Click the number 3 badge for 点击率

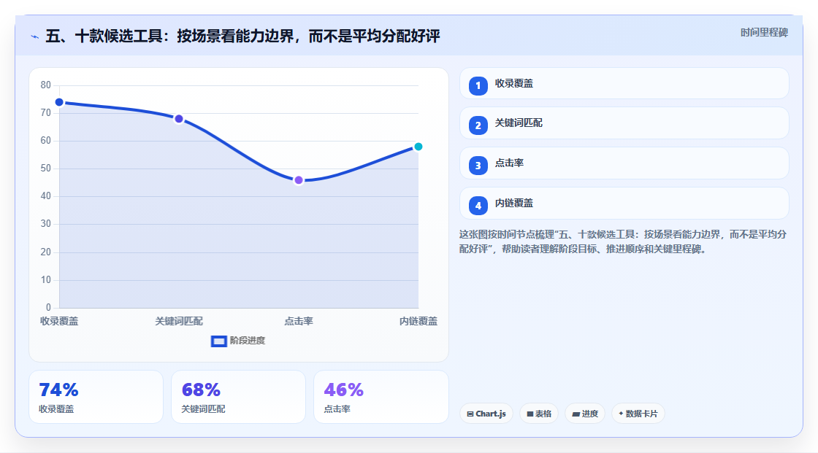(478, 166)
